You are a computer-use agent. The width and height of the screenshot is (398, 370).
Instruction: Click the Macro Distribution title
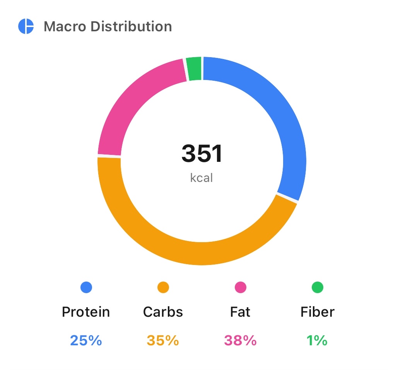click(108, 27)
